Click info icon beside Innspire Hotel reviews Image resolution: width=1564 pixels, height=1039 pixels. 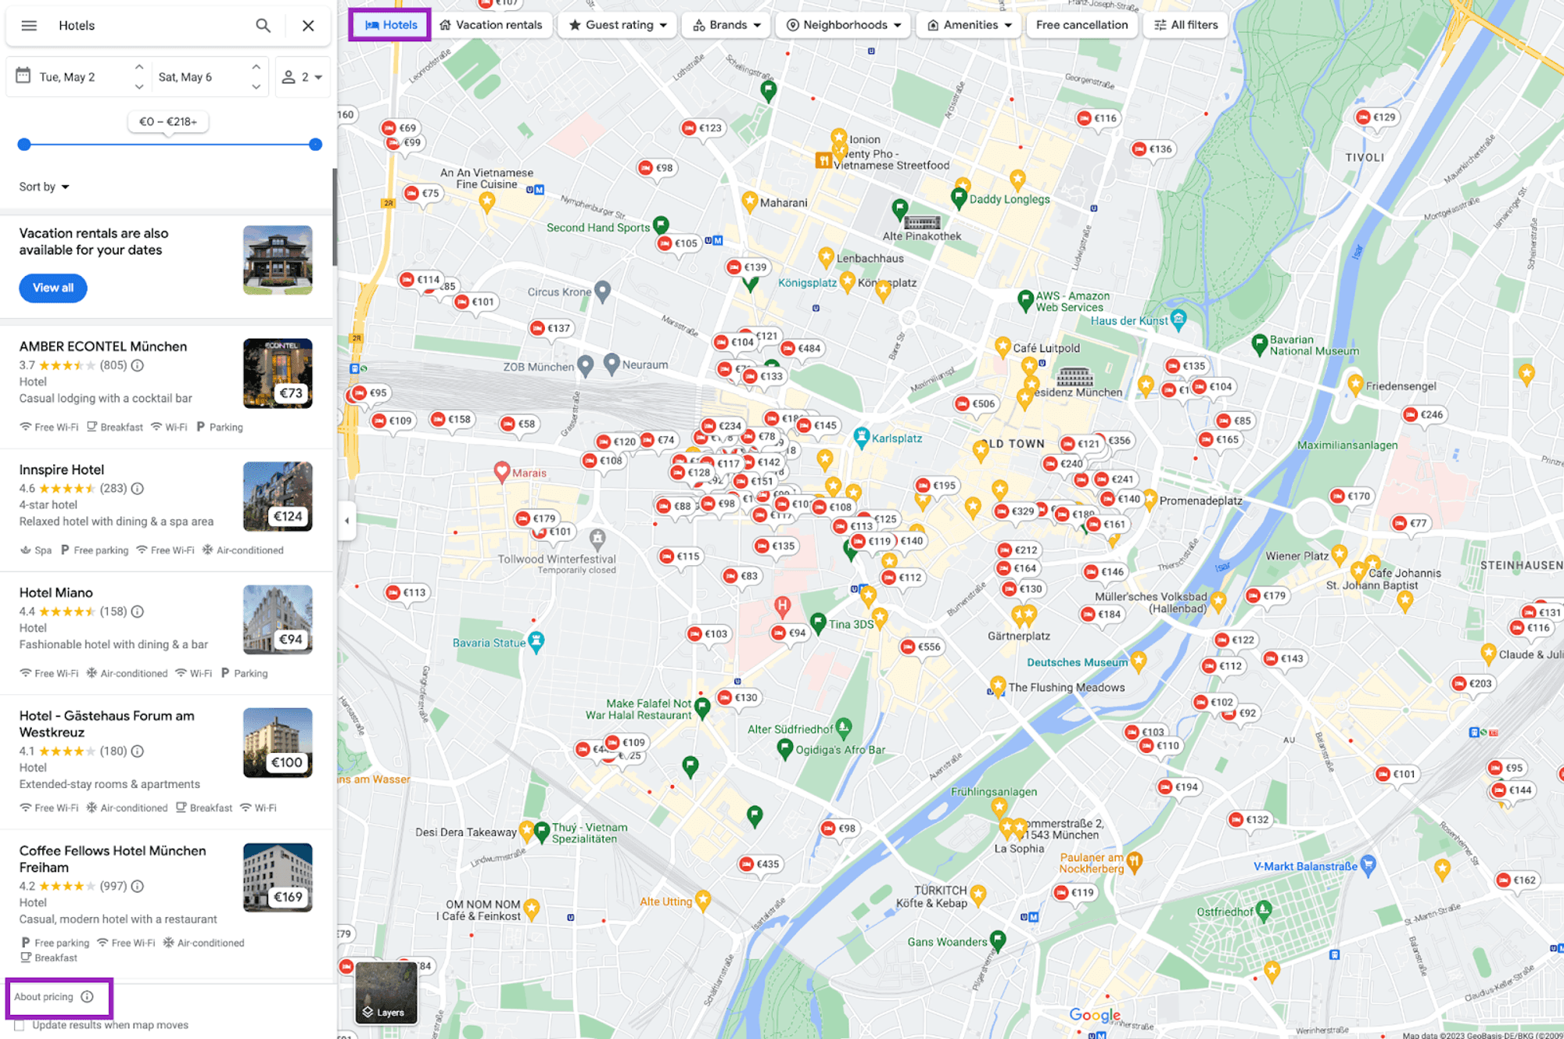[138, 489]
